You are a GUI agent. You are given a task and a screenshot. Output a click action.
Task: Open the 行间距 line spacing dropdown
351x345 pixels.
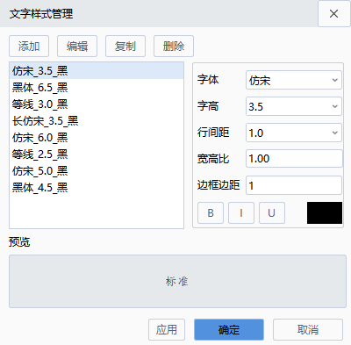click(x=294, y=133)
